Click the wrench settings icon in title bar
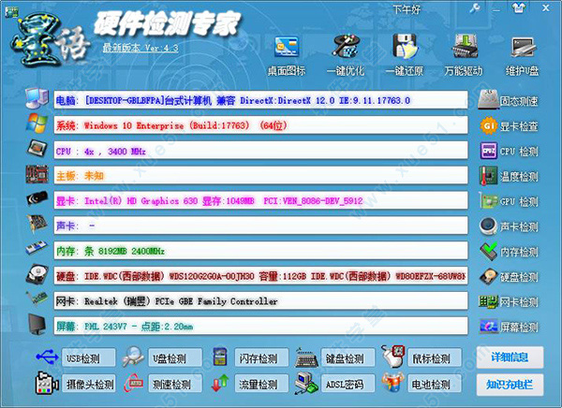The width and height of the screenshot is (562, 408). (475, 8)
